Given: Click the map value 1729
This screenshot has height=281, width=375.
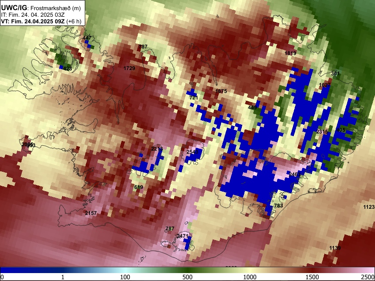Looking at the screenshot, I should [129, 68].
